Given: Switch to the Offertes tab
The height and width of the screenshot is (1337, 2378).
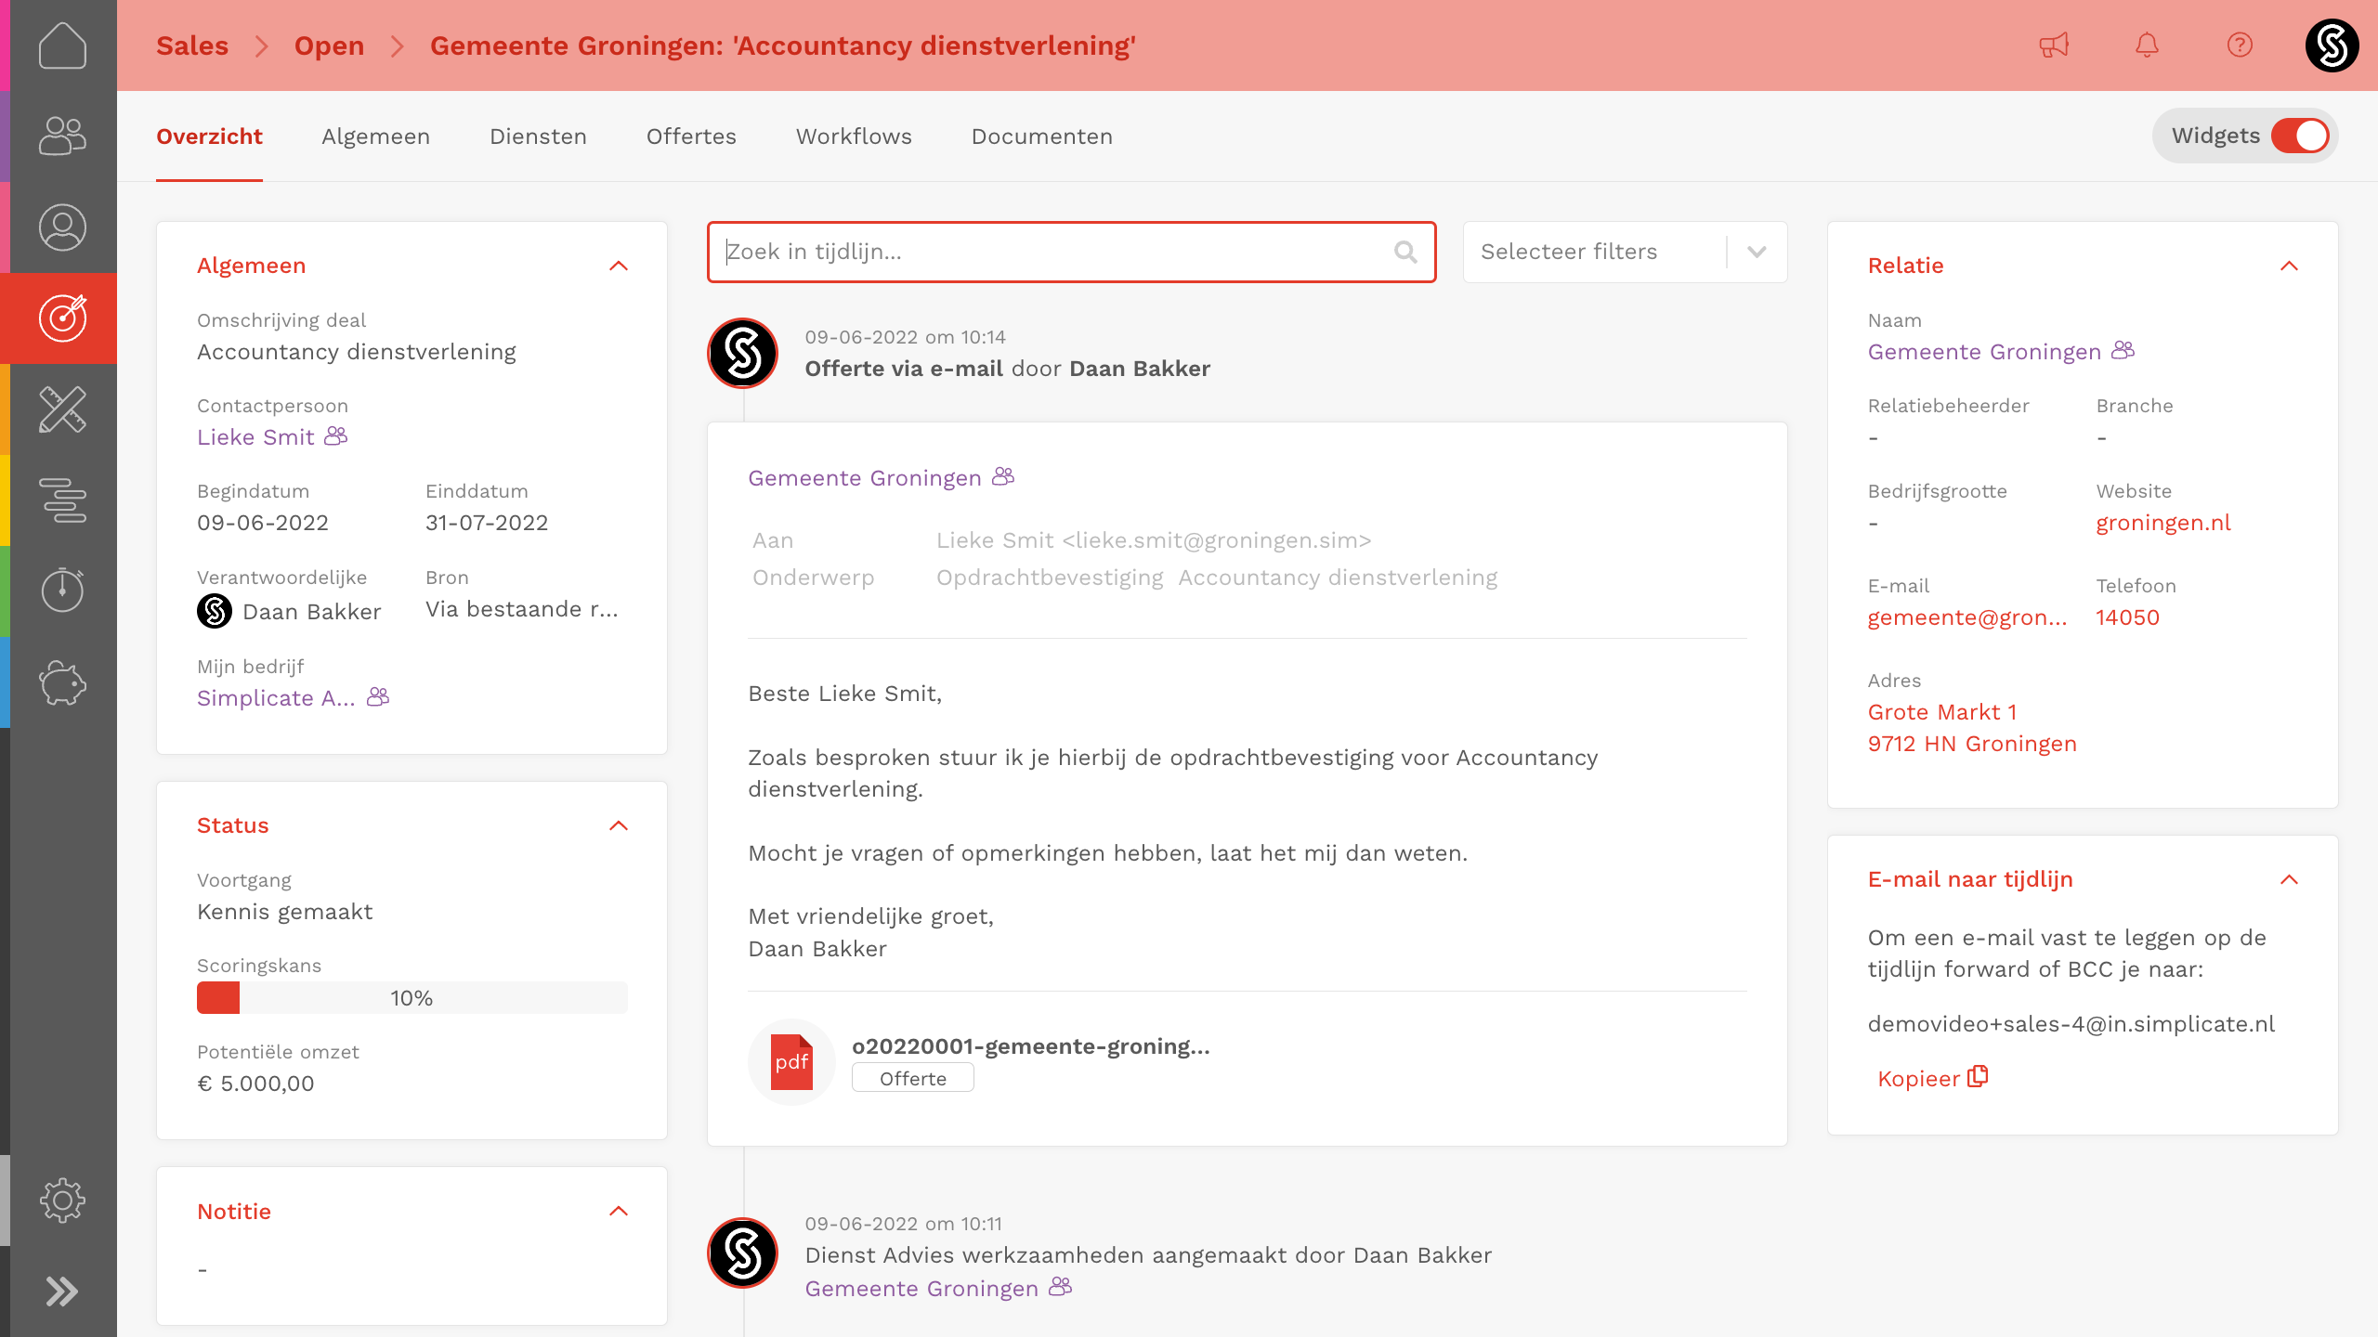Looking at the screenshot, I should click(x=691, y=136).
